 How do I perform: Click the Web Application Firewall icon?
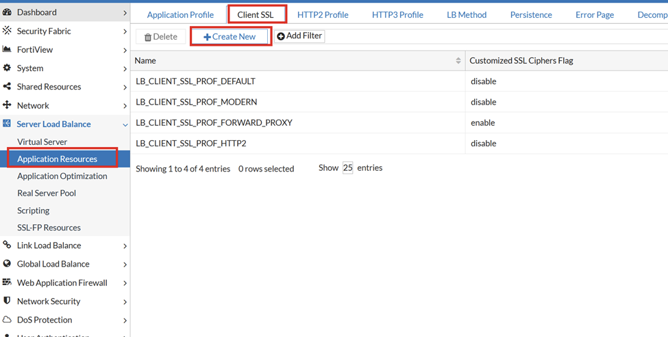7,282
